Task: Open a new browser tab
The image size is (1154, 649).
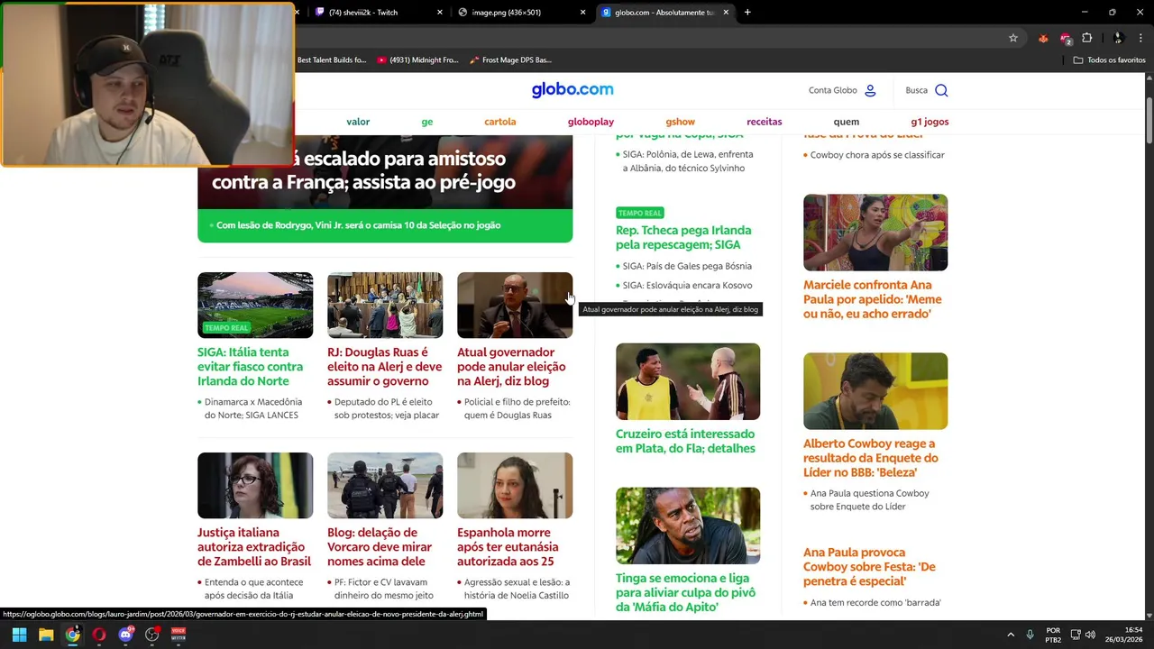Action: tap(747, 13)
